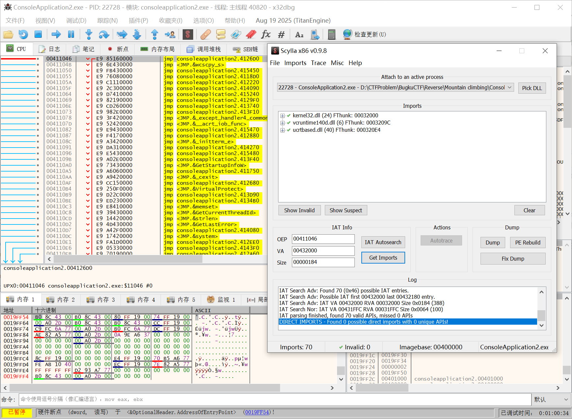Click the fx functions toolbar icon

265,34
